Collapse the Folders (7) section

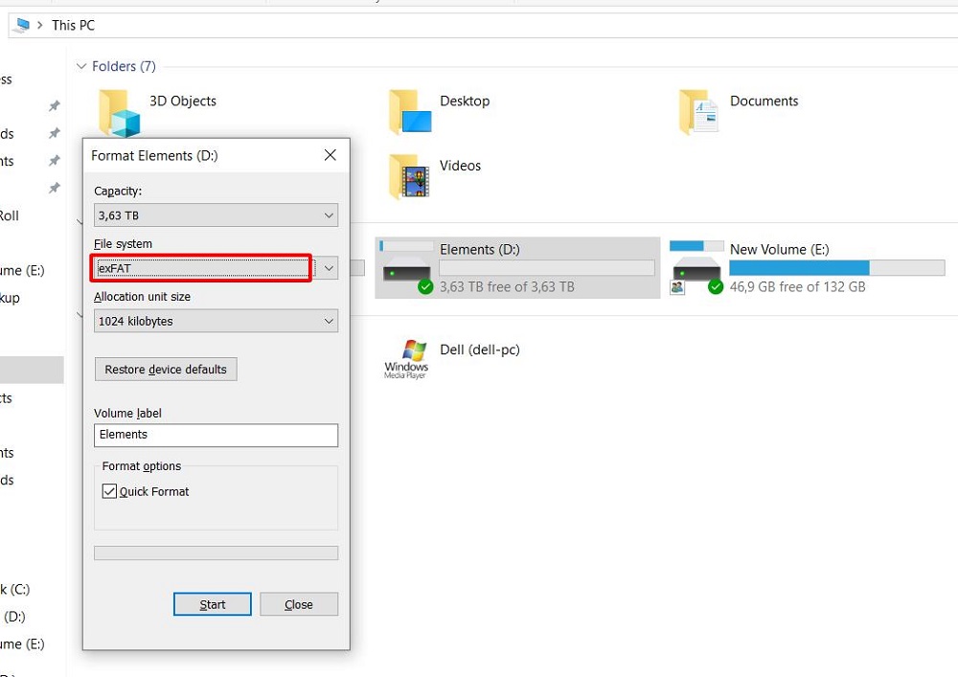pyautogui.click(x=80, y=66)
